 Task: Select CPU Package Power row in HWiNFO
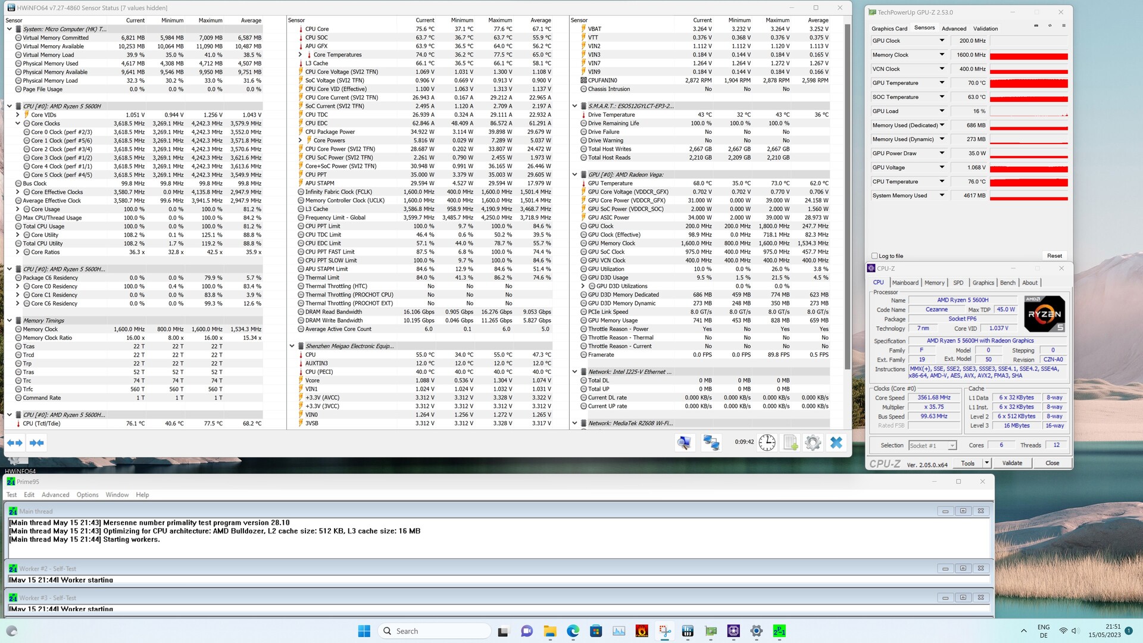coord(425,132)
